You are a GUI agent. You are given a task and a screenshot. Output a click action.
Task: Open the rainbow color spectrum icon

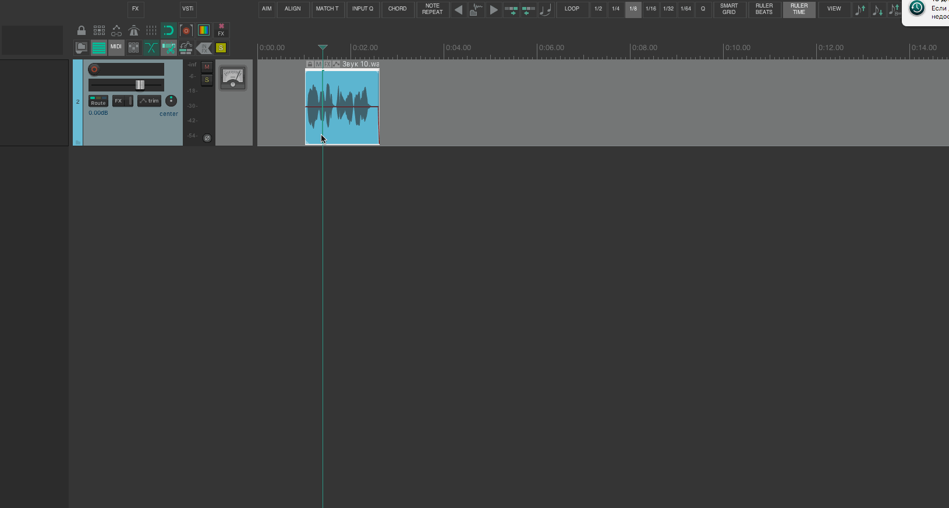coord(204,30)
